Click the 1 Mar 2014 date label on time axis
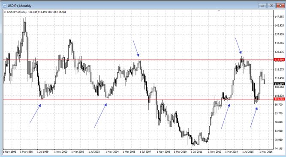This screenshot has width=286, height=157. [x=232, y=151]
